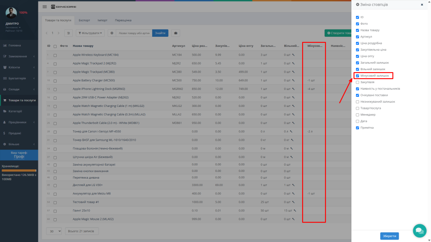Expand the Клієнти sidebar menu
Image resolution: width=431 pixels, height=242 pixels.
click(x=19, y=67)
